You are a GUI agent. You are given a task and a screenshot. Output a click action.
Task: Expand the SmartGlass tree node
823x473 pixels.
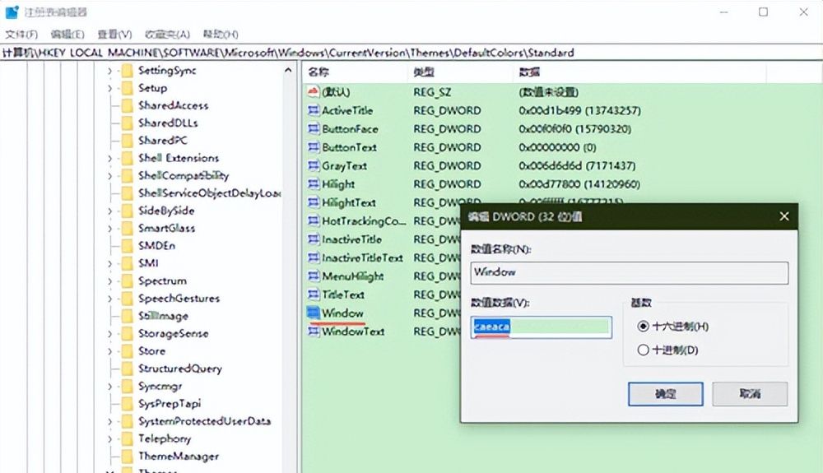pyautogui.click(x=109, y=228)
